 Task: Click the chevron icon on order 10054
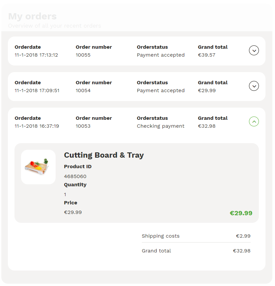click(x=254, y=86)
